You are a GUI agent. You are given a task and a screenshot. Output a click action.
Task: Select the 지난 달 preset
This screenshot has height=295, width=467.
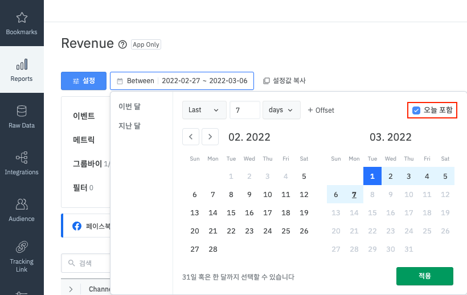[129, 126]
